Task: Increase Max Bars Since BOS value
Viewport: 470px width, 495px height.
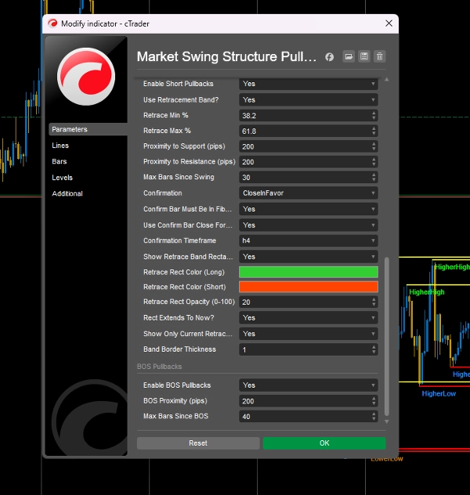Action: [374, 414]
